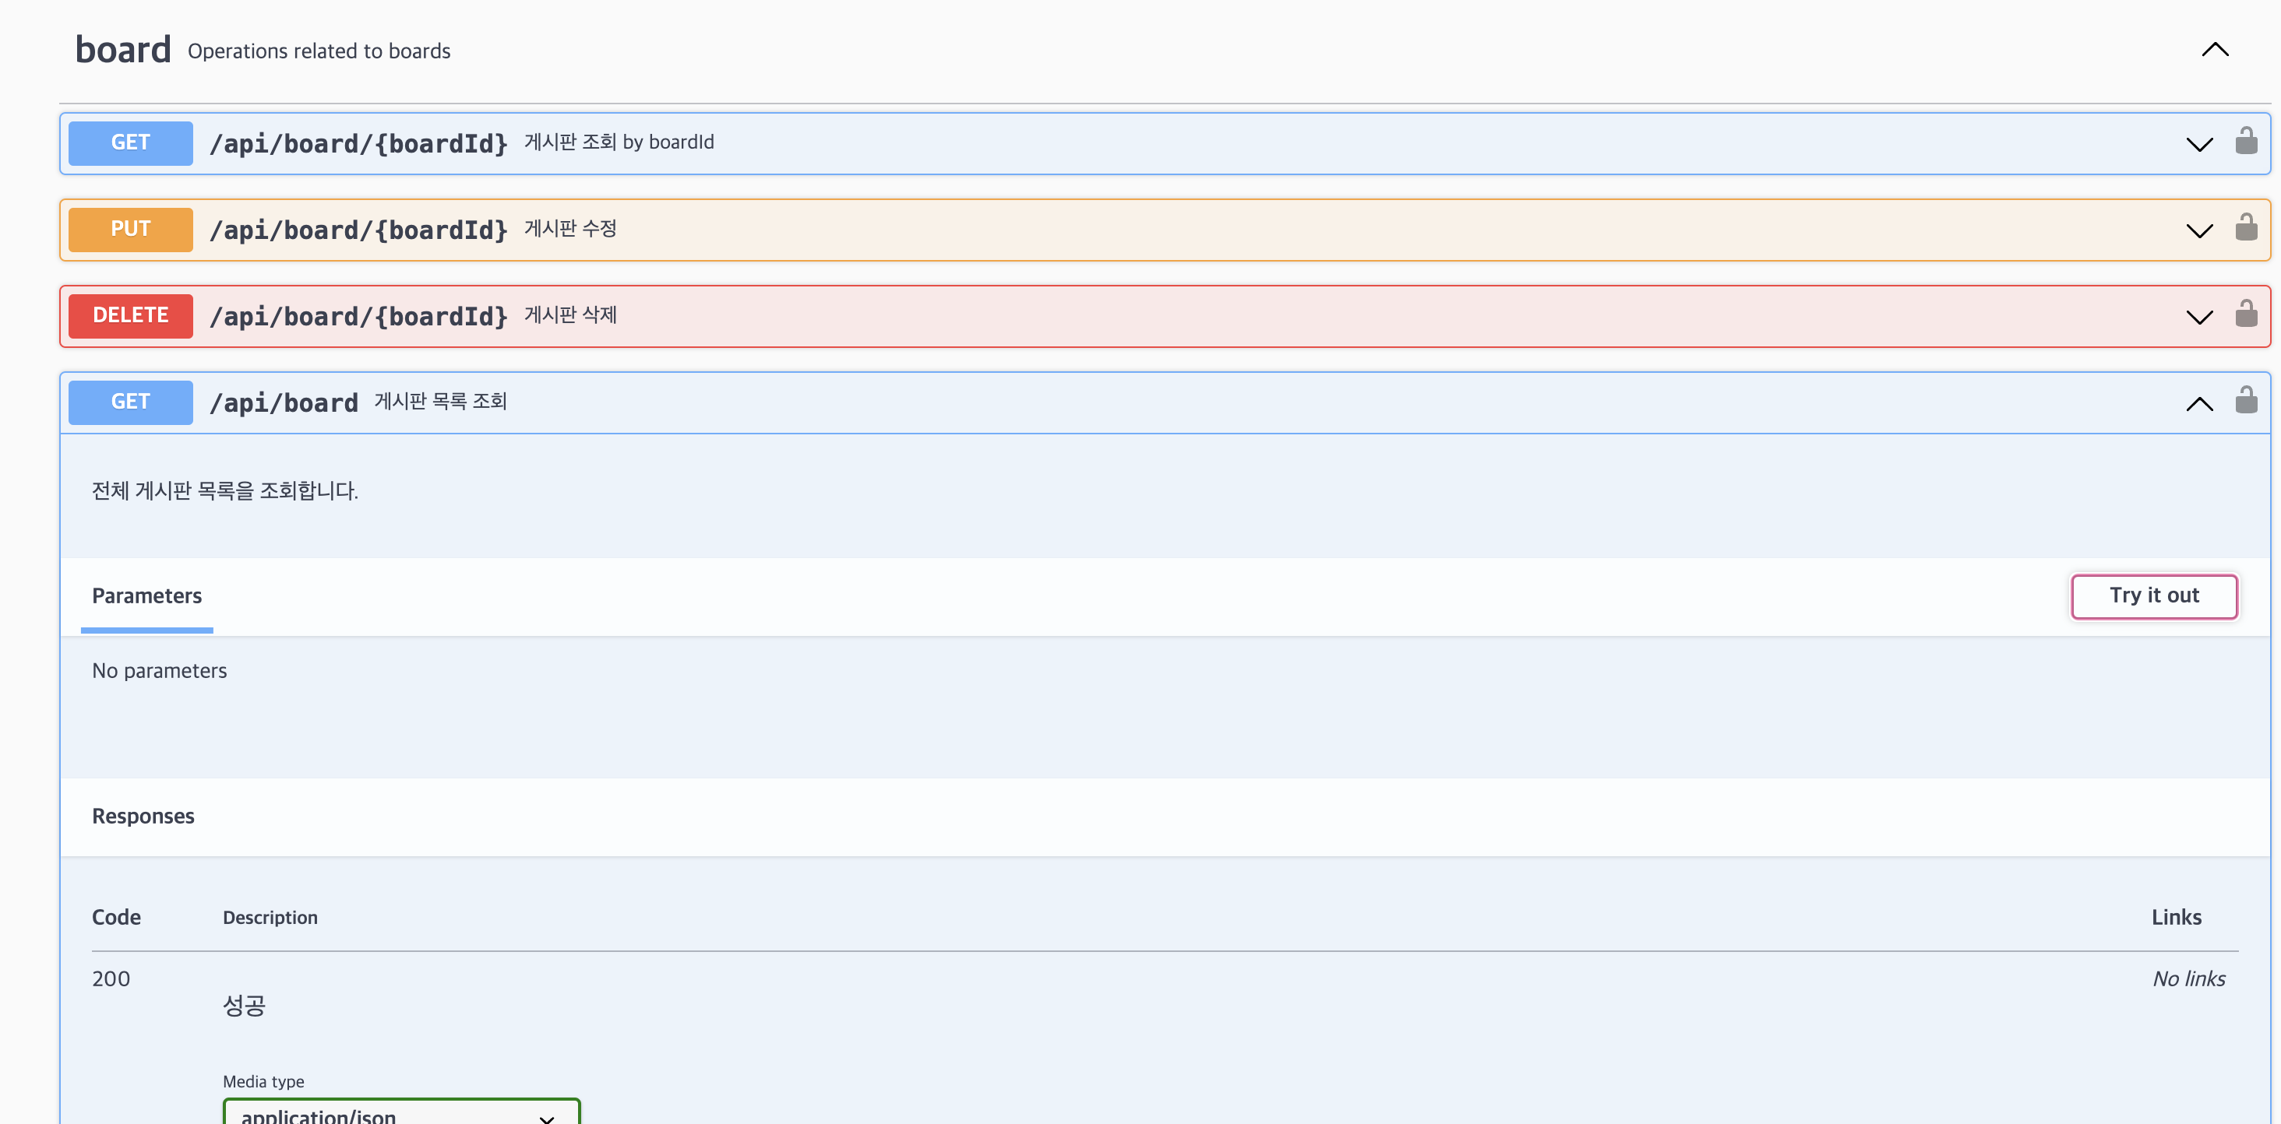Click lock icon on DELETE row
Image resolution: width=2281 pixels, height=1124 pixels.
click(x=2246, y=314)
